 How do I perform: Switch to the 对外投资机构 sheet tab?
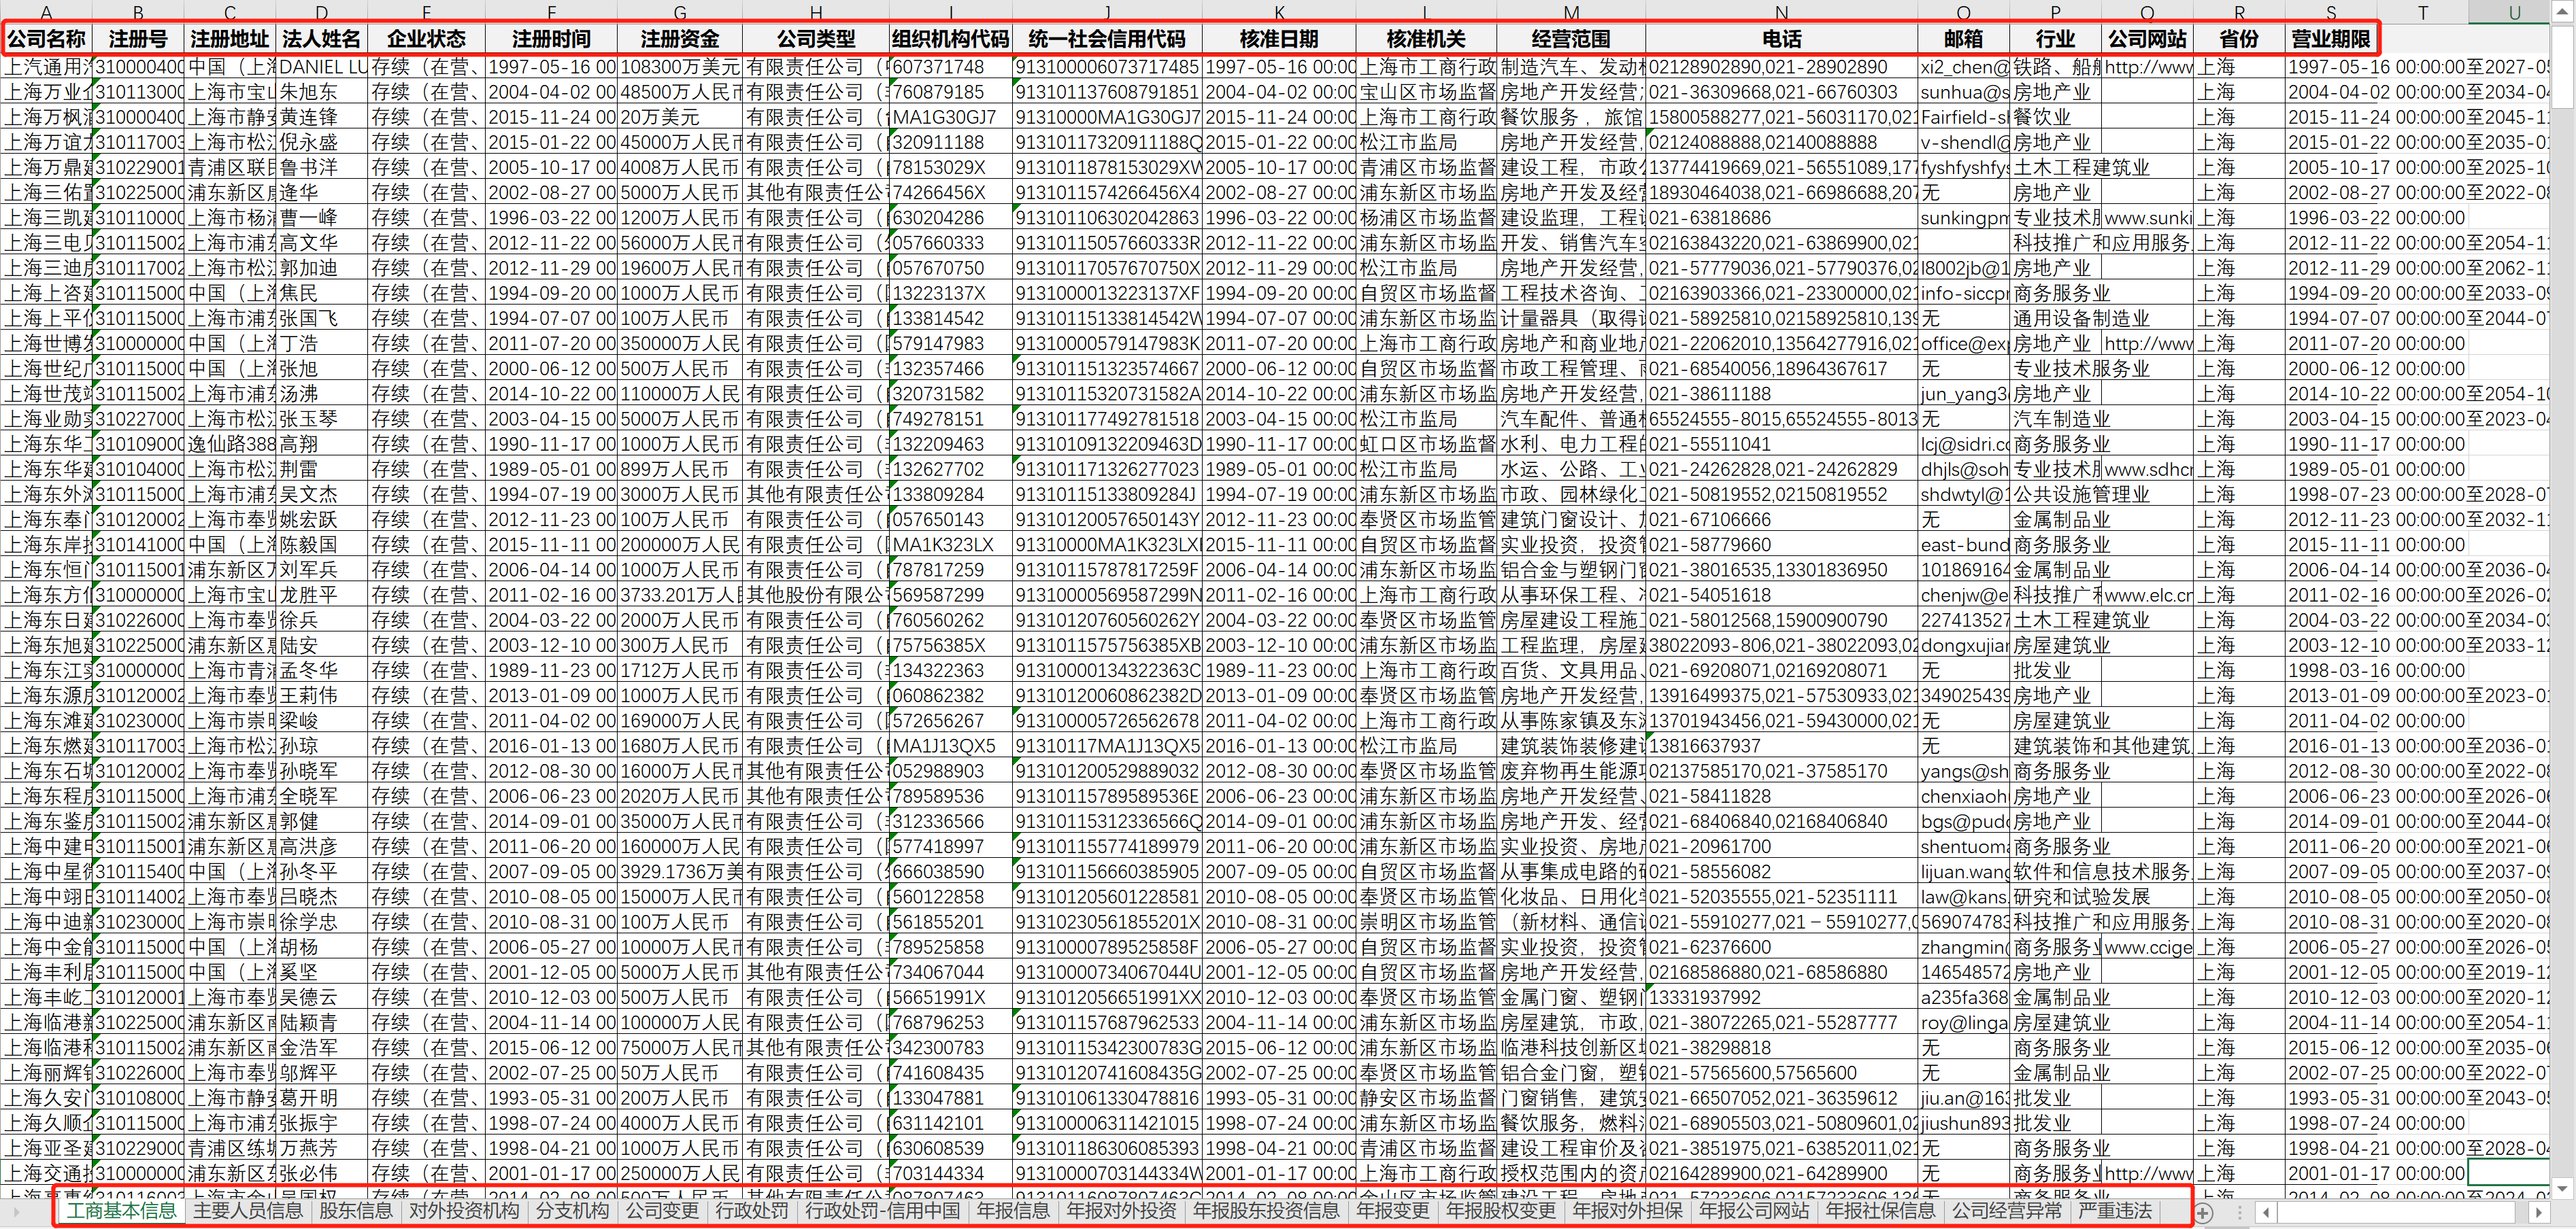(464, 1210)
